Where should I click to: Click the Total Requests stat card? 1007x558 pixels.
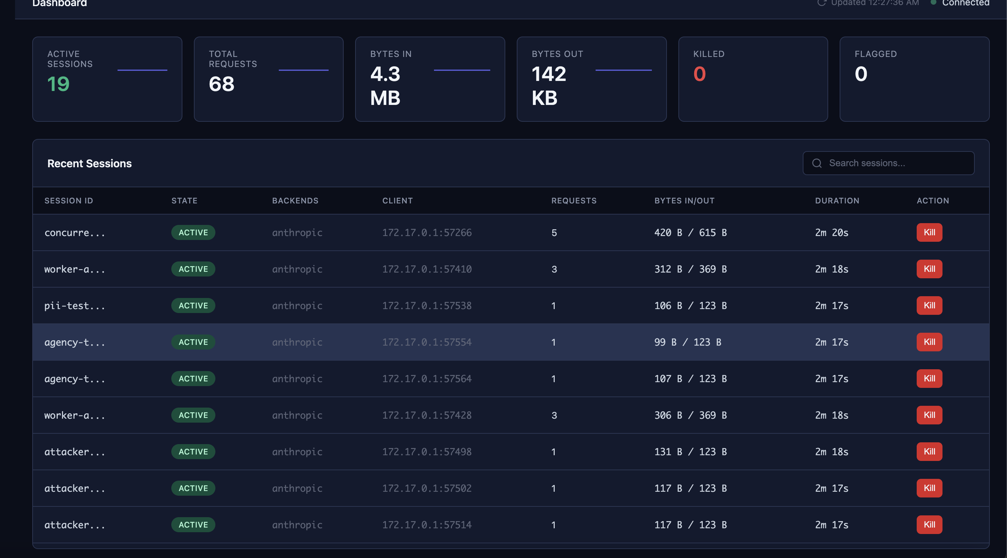268,78
